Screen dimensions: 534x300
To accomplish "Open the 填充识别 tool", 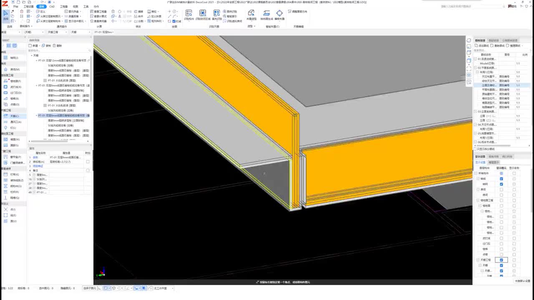I will point(217,15).
